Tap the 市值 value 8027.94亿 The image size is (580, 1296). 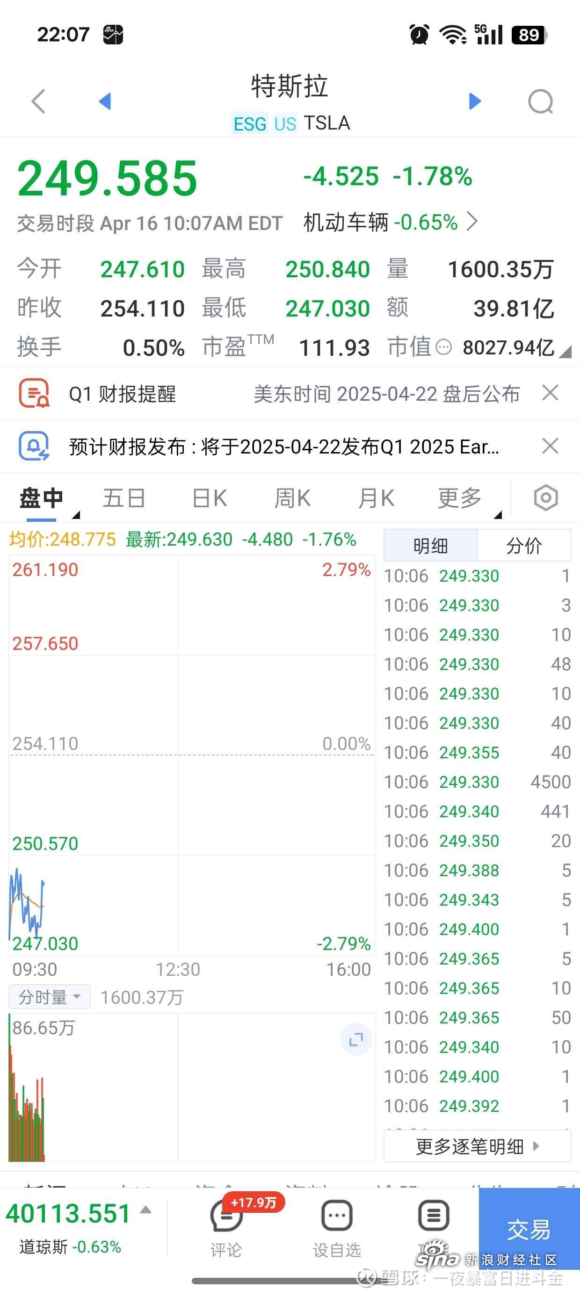(x=508, y=348)
